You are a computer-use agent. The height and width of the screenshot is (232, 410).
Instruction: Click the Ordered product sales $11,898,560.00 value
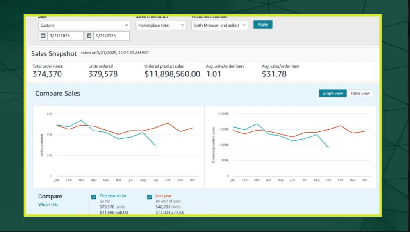(172, 74)
